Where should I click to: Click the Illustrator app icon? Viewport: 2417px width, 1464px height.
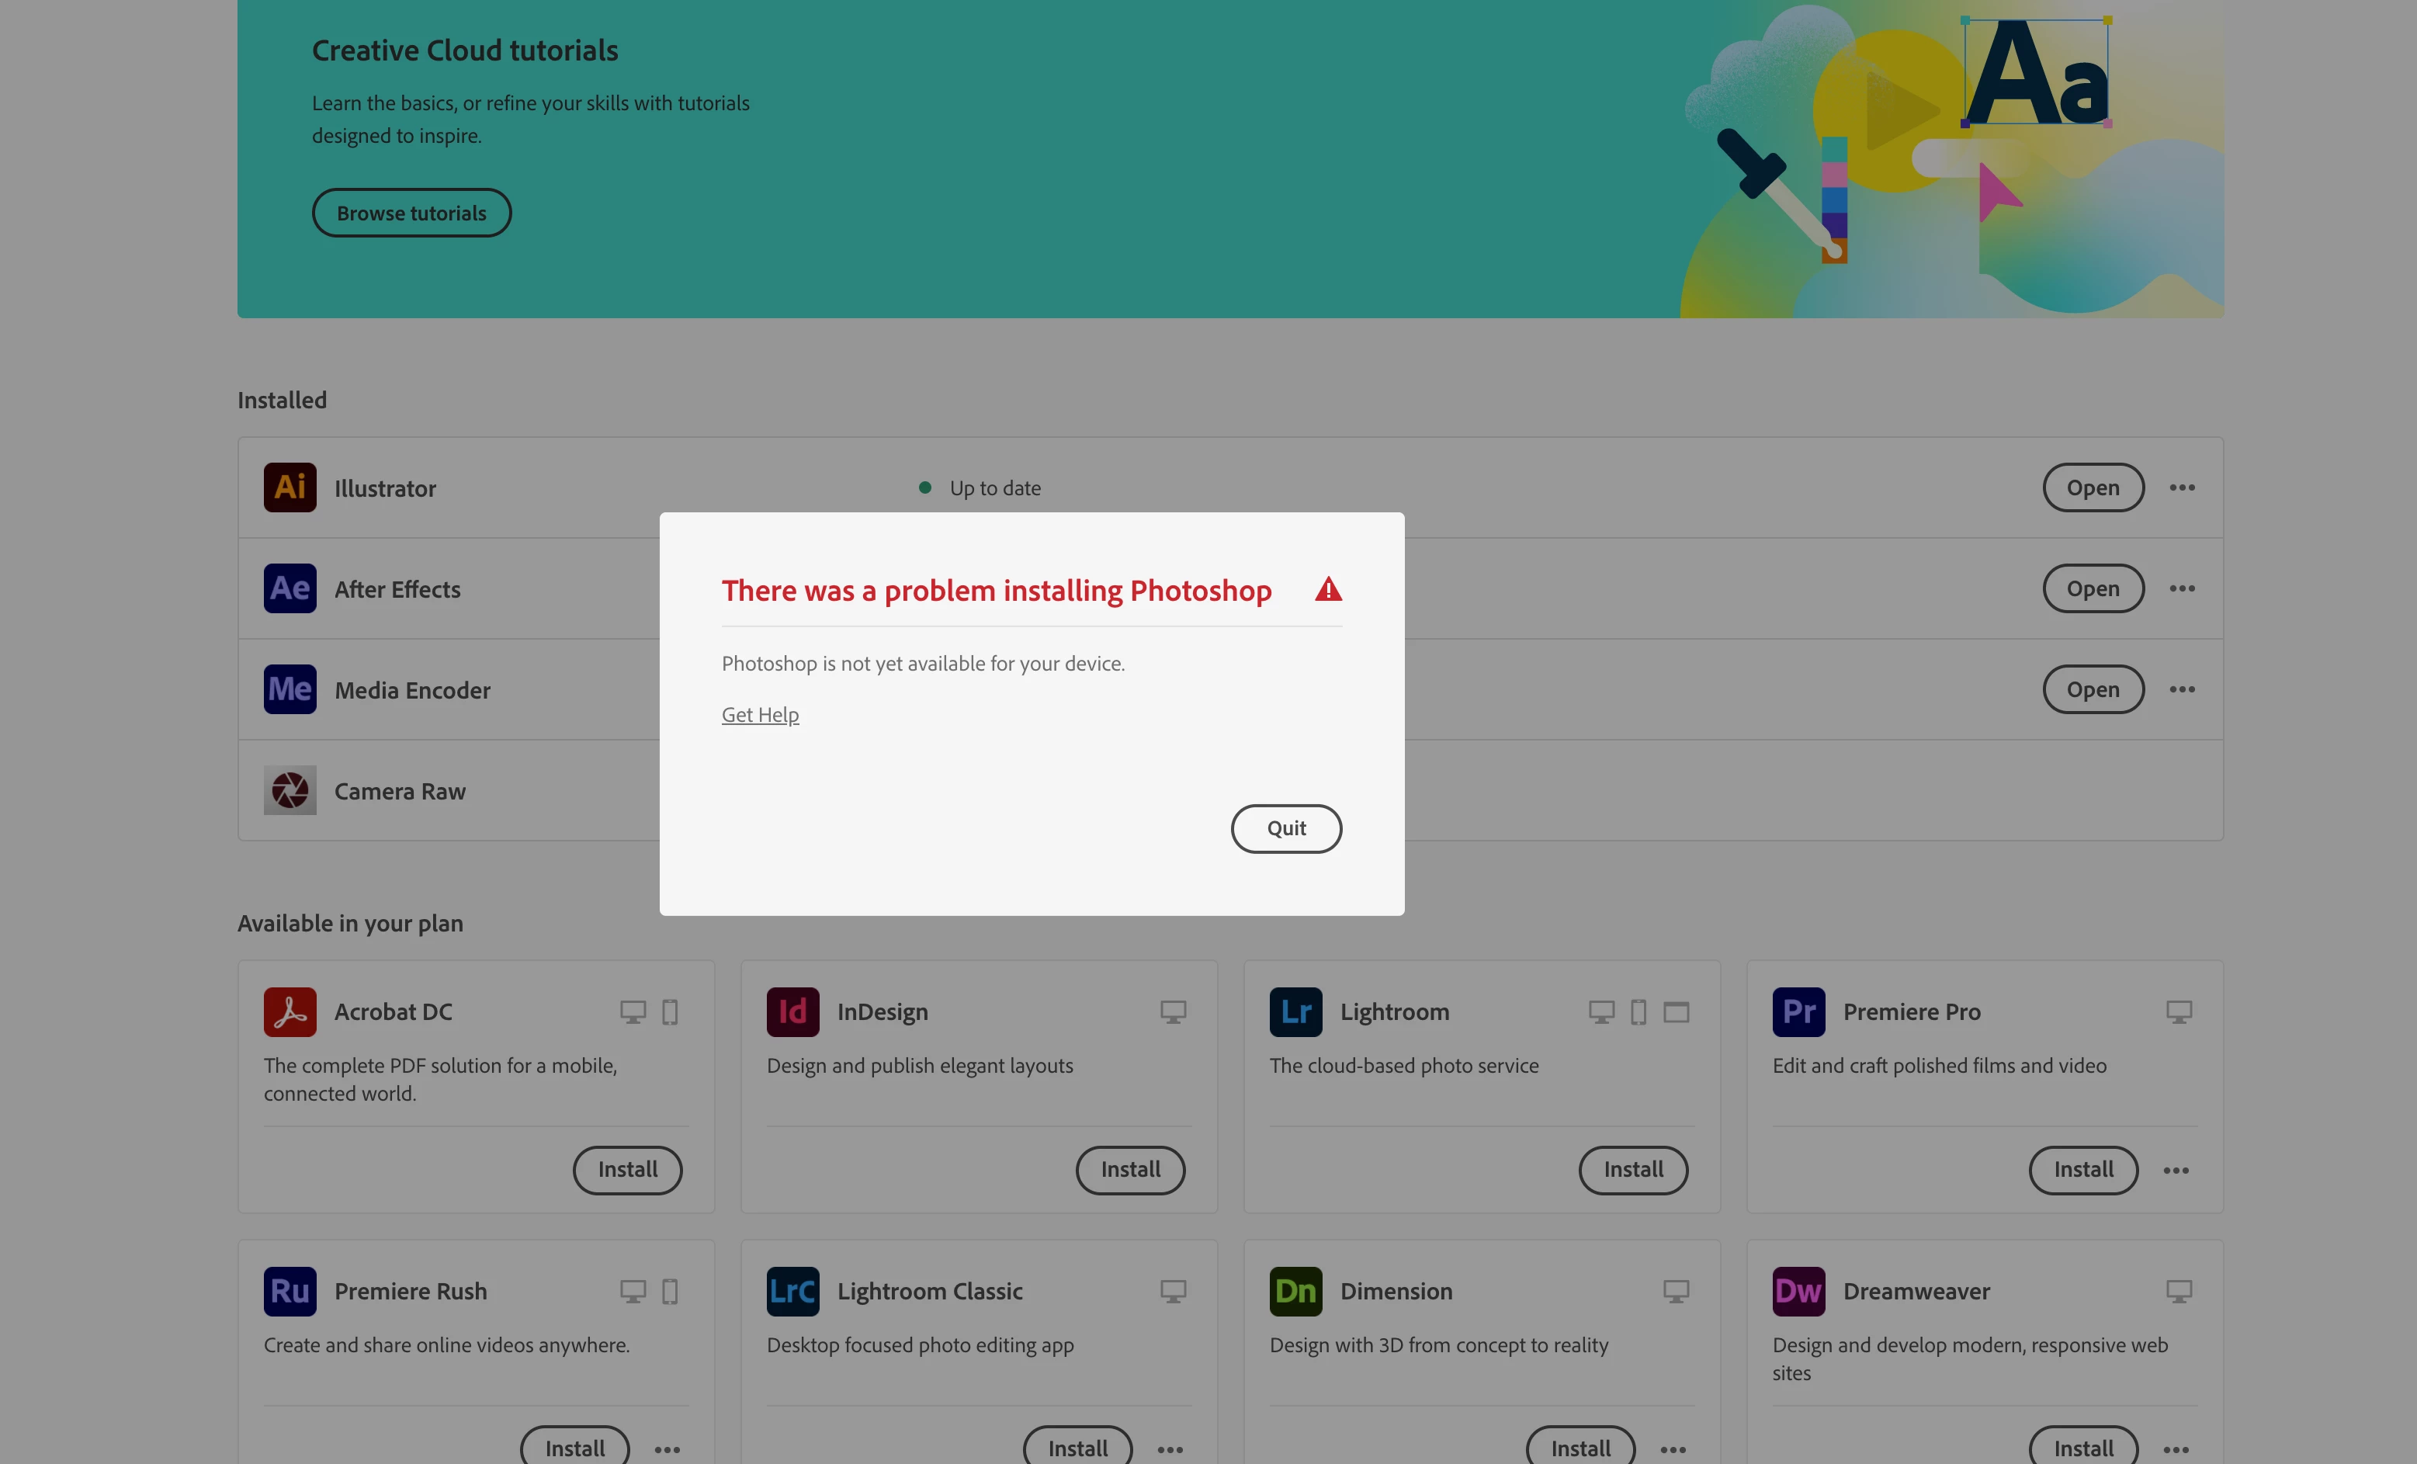coord(290,487)
